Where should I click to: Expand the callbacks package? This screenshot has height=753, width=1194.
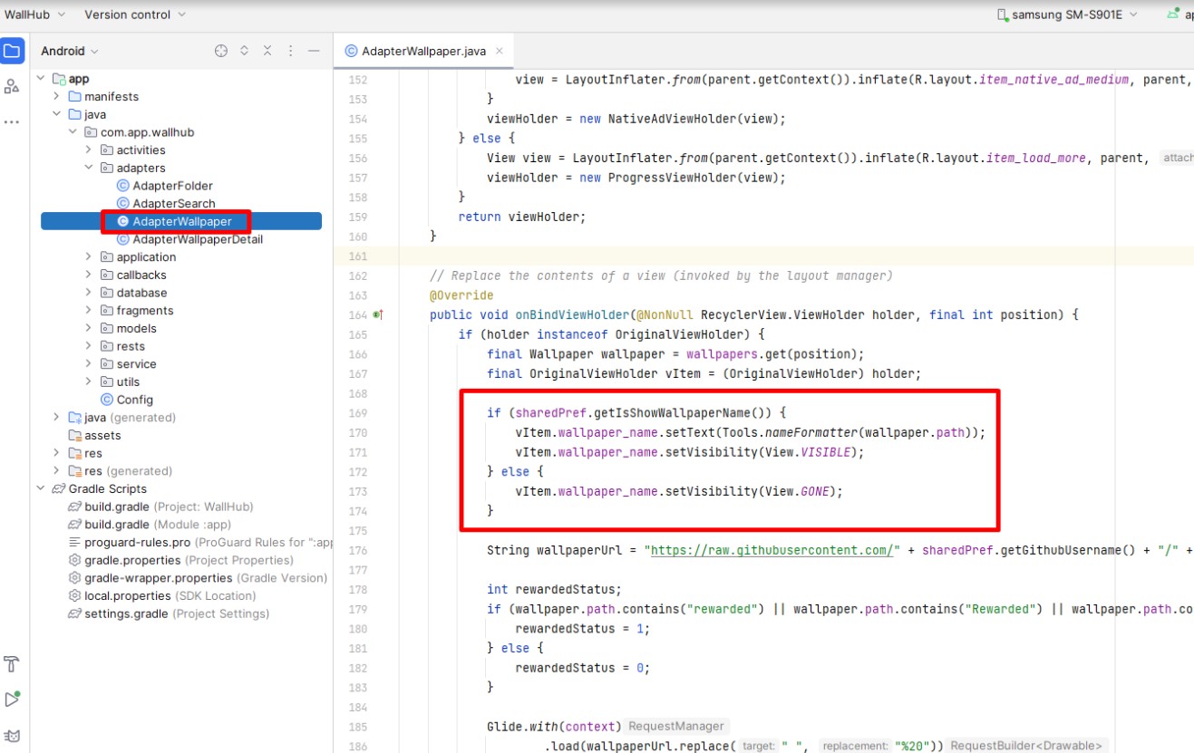point(89,275)
